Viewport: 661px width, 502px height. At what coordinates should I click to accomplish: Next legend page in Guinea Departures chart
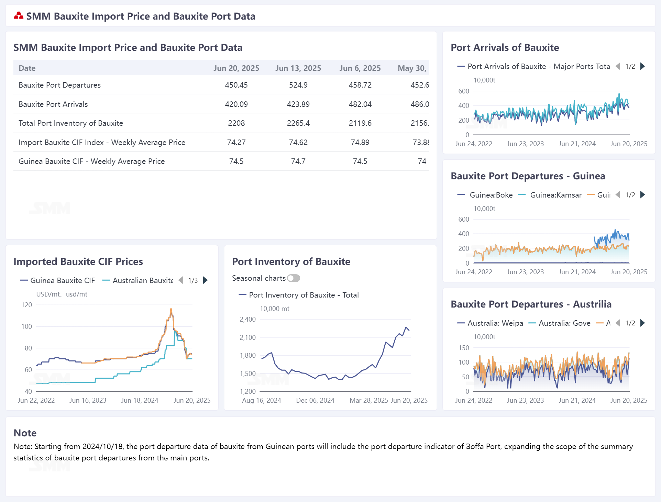[642, 195]
